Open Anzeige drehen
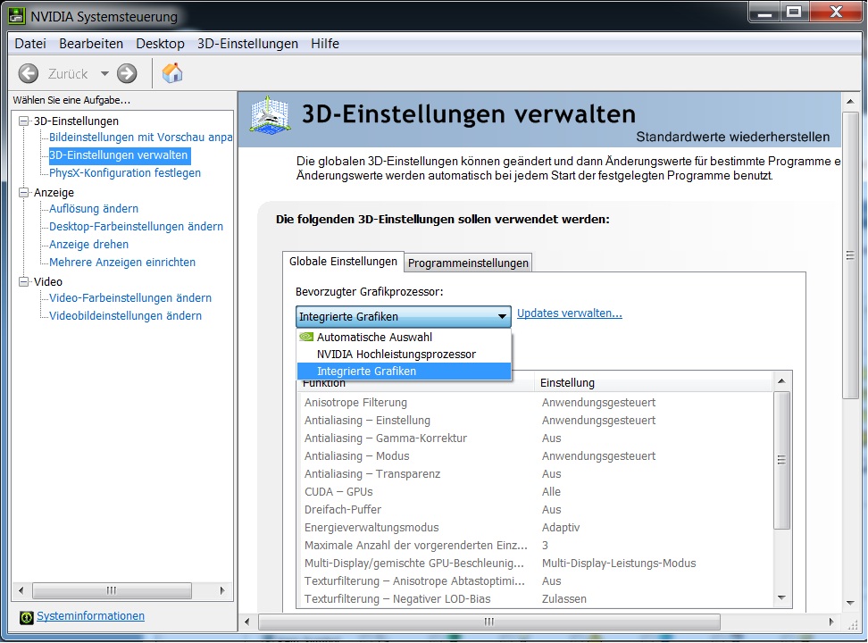868x643 pixels. 88,244
